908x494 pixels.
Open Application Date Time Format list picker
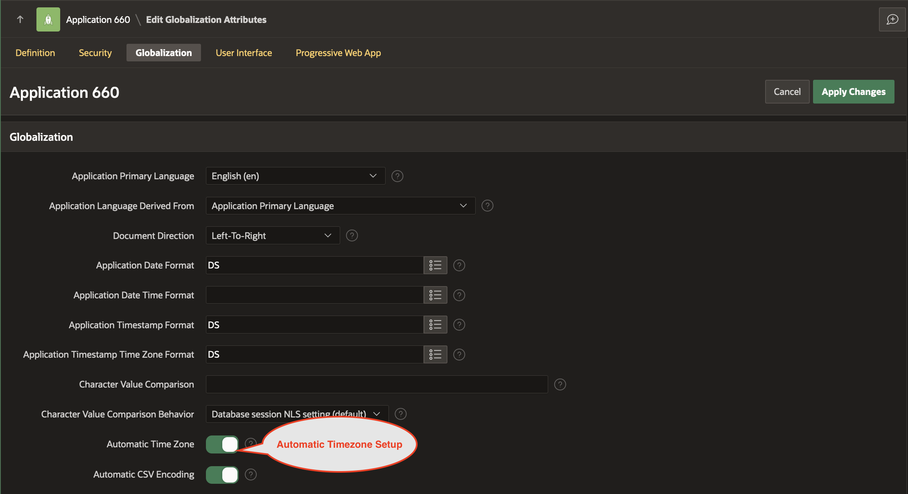[x=435, y=295]
